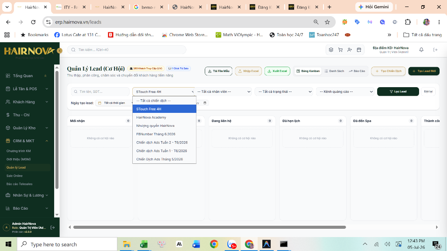
Task: Focus the Tìm tên, SĐT search field
Action: (x=100, y=92)
